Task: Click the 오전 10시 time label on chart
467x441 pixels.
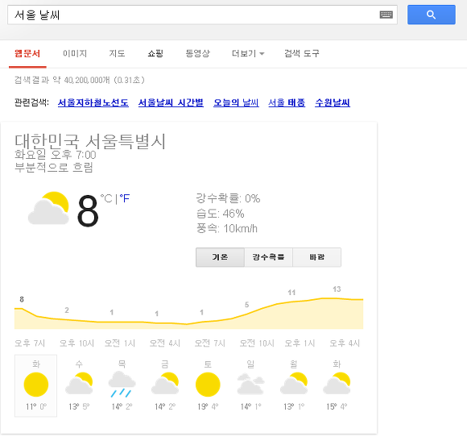Action: (257, 343)
